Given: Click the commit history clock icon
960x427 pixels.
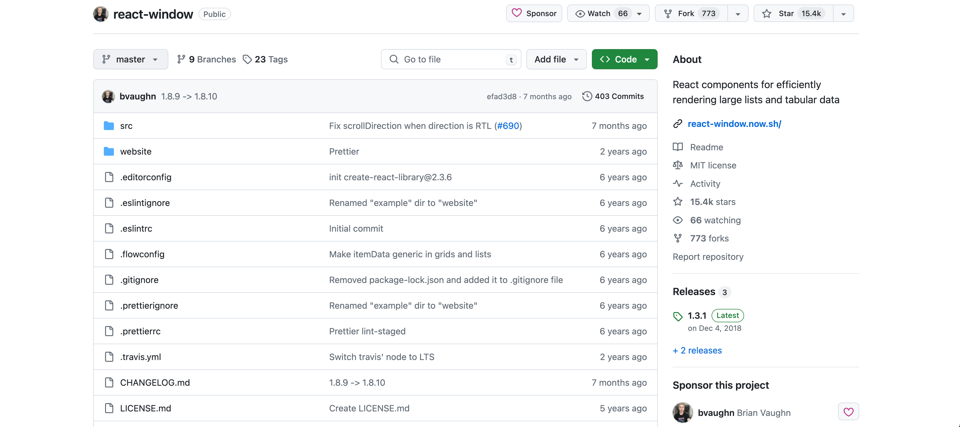Looking at the screenshot, I should pyautogui.click(x=587, y=96).
